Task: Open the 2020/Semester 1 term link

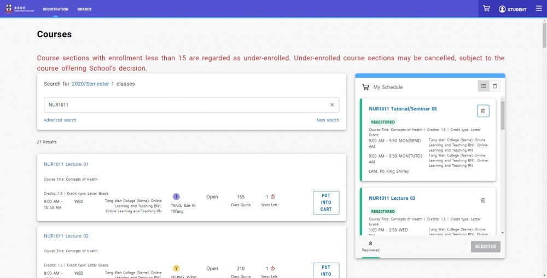Action: tap(93, 84)
